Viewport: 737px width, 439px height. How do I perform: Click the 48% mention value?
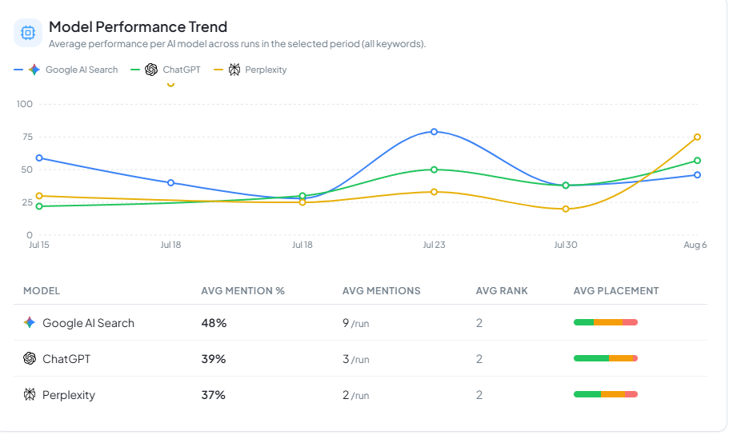(x=214, y=323)
